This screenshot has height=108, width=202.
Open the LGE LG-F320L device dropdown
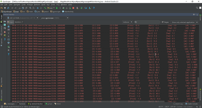tap(23, 18)
